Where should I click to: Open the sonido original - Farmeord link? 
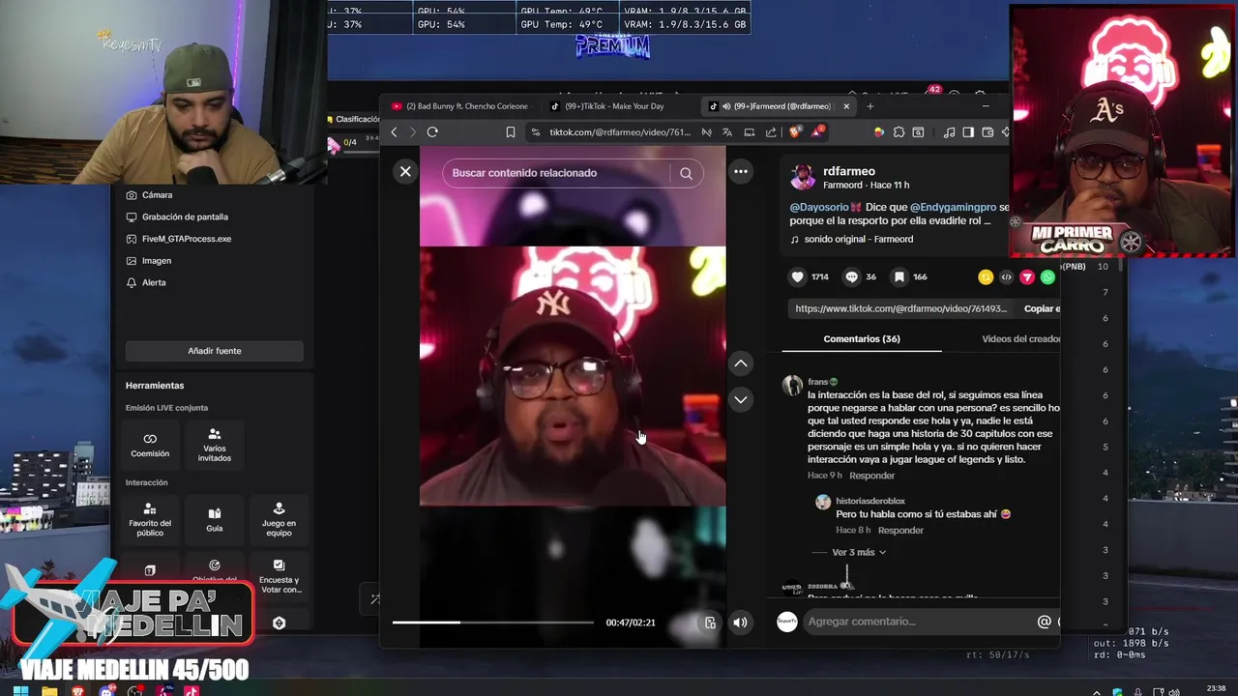tap(851, 240)
